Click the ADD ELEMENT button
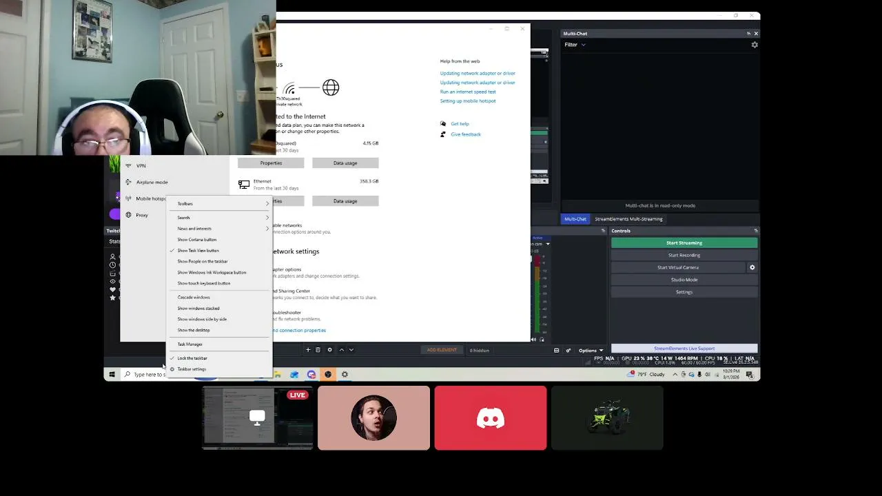This screenshot has height=496, width=882. click(x=442, y=350)
